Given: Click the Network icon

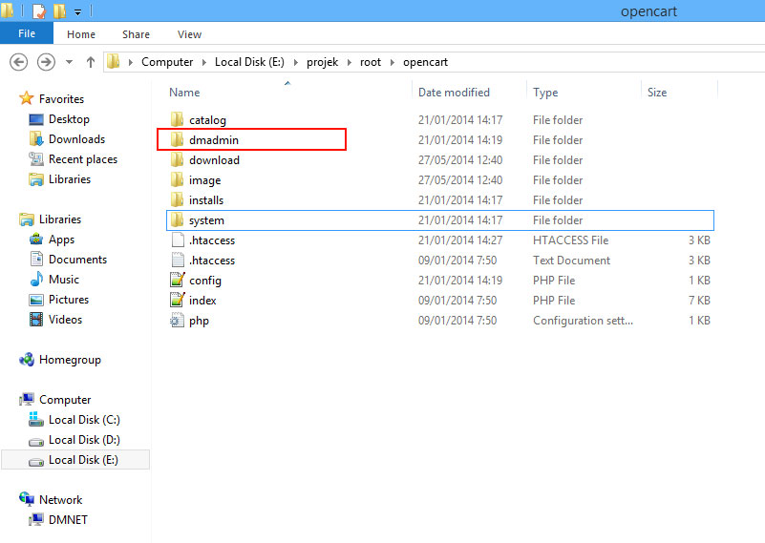Looking at the screenshot, I should click(27, 499).
